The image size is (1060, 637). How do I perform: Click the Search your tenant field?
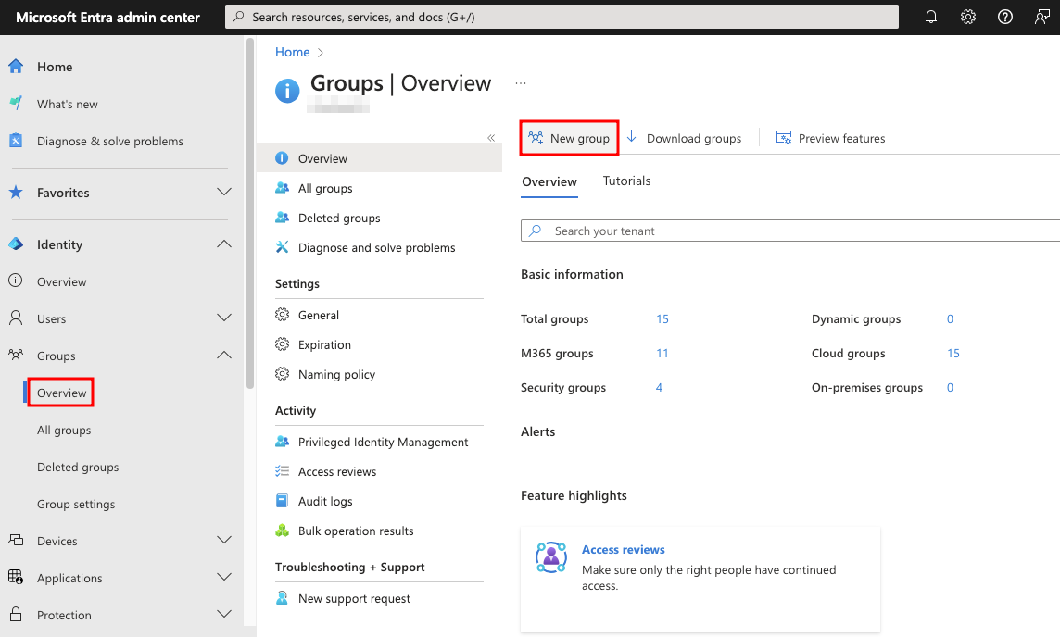pyautogui.click(x=790, y=231)
